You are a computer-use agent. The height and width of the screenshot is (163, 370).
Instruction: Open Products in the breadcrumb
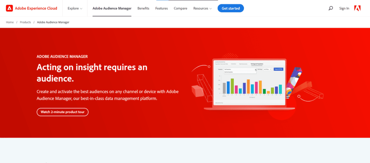(x=25, y=22)
